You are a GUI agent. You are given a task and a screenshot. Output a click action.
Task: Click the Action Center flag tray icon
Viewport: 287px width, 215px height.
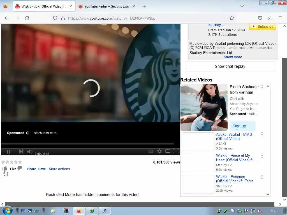(246, 211)
